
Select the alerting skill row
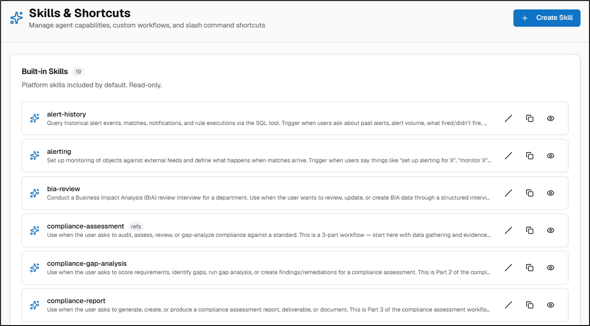click(295, 156)
